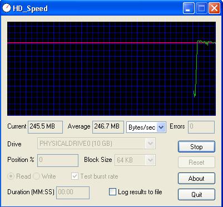This screenshot has width=223, height=207.
Task: Click the Current speed value 245.5 MB
Action: 45,127
